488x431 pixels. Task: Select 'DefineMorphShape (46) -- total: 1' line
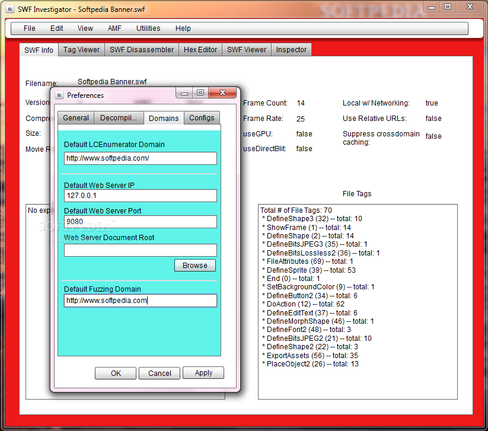[318, 321]
